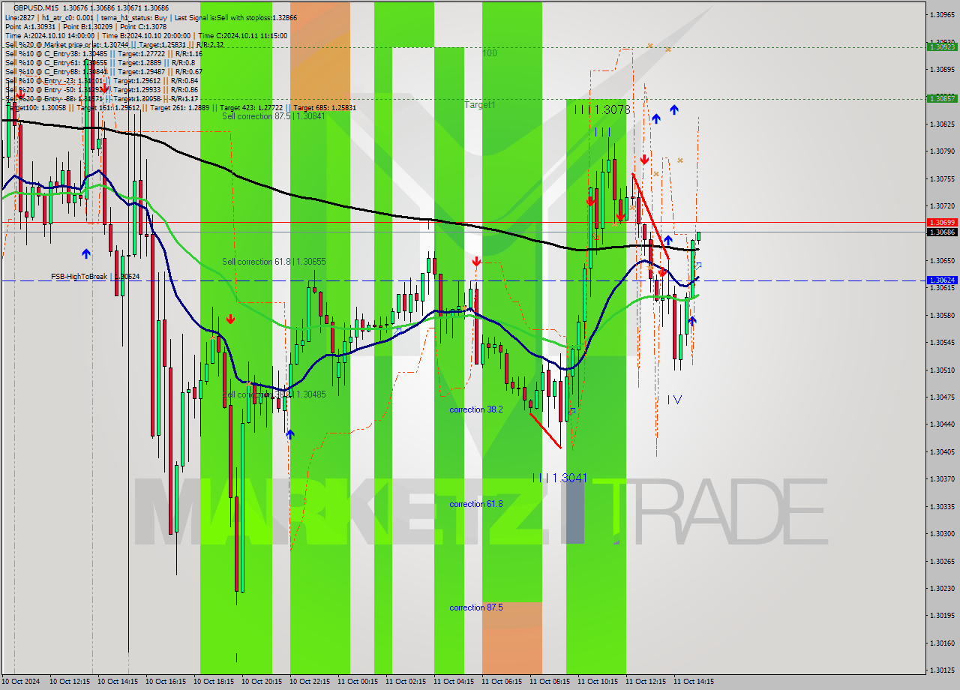Click '10 Oct 20:15' on the time axis

(262, 682)
